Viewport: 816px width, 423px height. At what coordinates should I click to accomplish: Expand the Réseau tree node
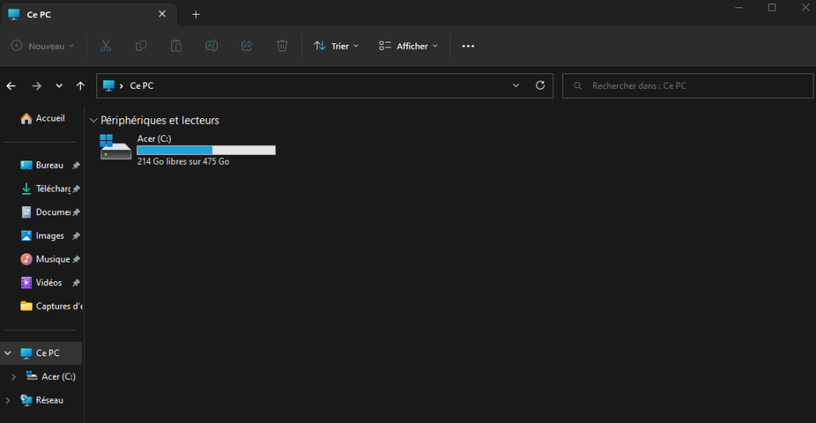8,400
